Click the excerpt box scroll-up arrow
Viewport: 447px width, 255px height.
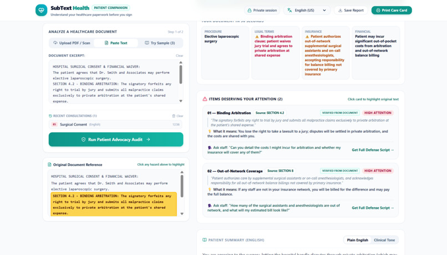[181, 62]
